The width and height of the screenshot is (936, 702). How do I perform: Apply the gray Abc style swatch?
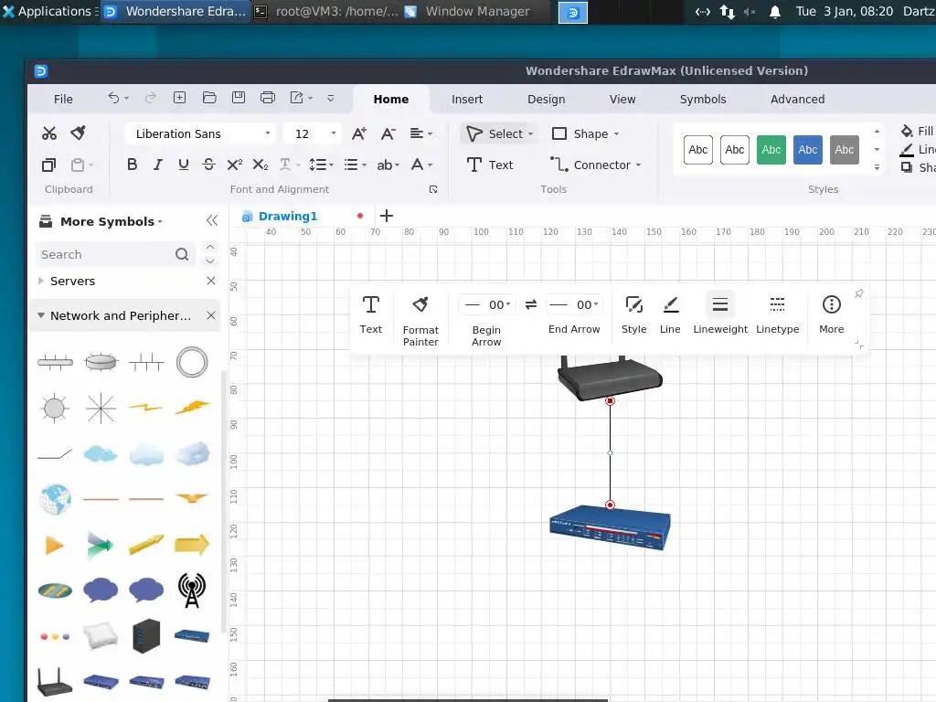[844, 150]
